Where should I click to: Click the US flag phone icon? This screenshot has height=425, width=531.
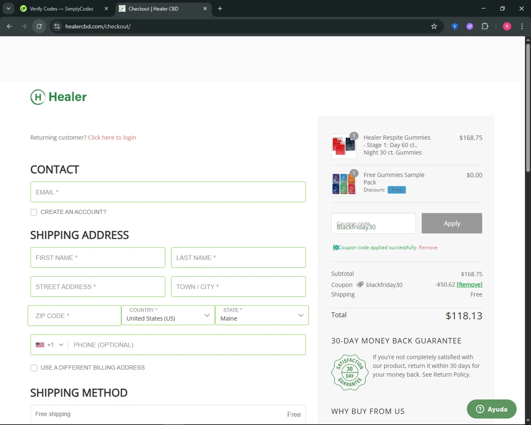[40, 345]
